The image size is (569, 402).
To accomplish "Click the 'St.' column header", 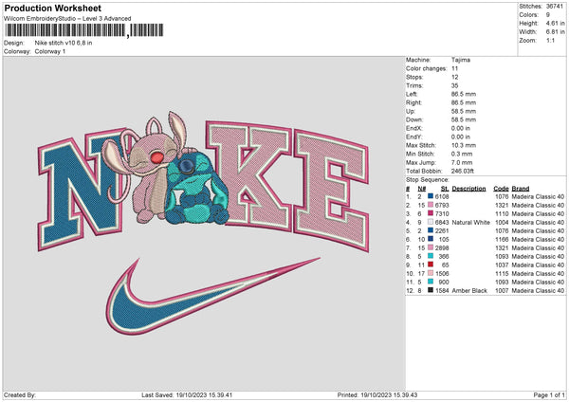I will [445, 189].
